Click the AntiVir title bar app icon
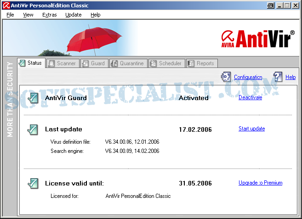 click(x=6, y=6)
